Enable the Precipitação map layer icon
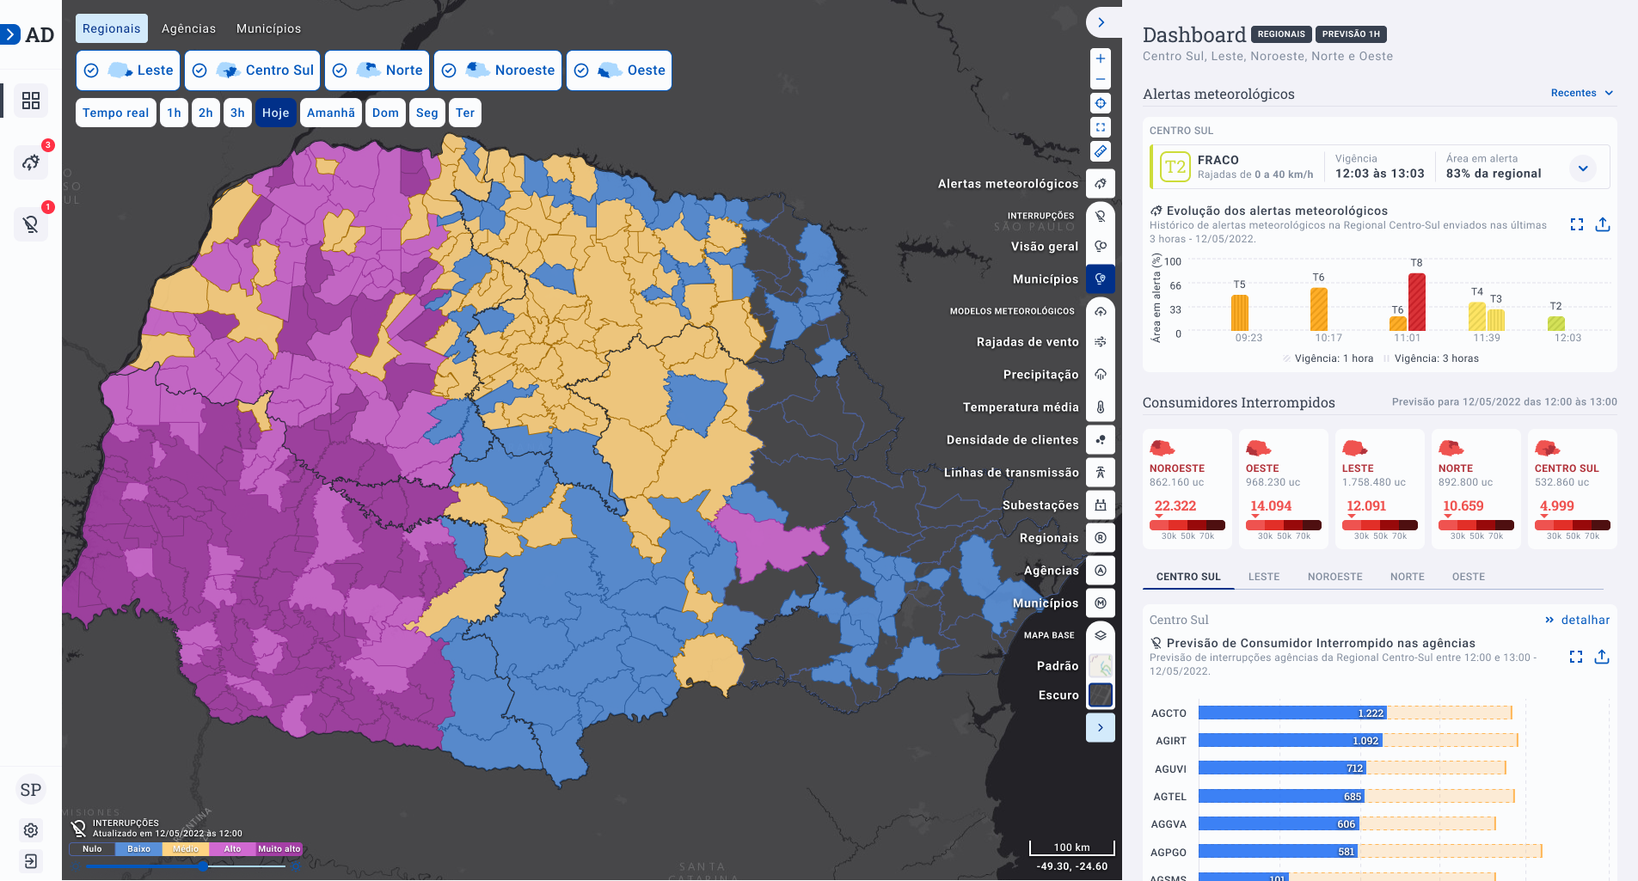Viewport: 1638px width, 881px height. 1100,375
